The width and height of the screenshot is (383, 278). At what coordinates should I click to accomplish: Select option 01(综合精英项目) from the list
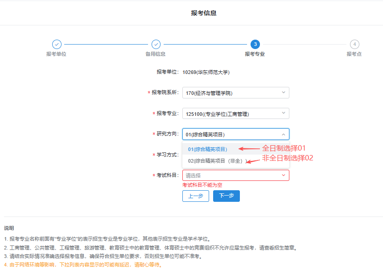pyautogui.click(x=236, y=149)
